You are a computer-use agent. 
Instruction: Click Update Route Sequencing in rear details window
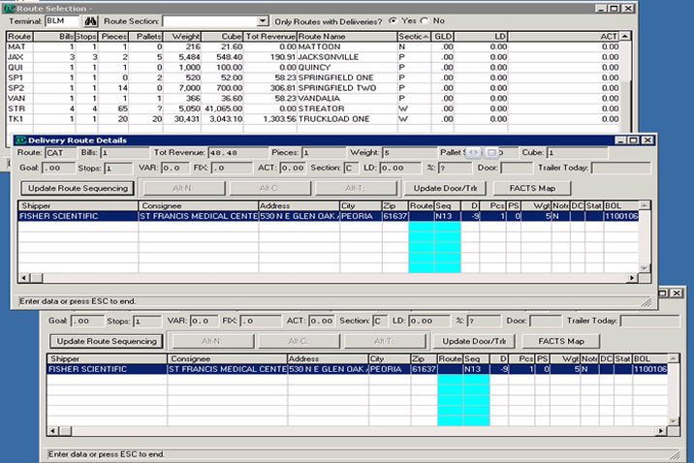(107, 341)
